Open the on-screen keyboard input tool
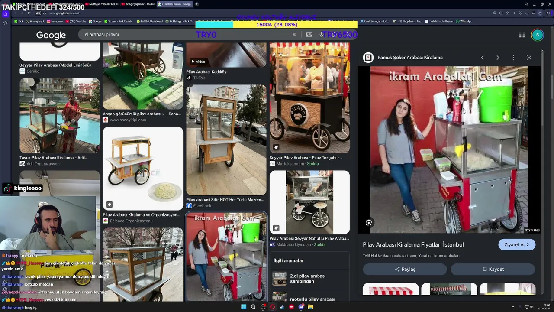Screen dimensions: 554x312 [309, 35]
